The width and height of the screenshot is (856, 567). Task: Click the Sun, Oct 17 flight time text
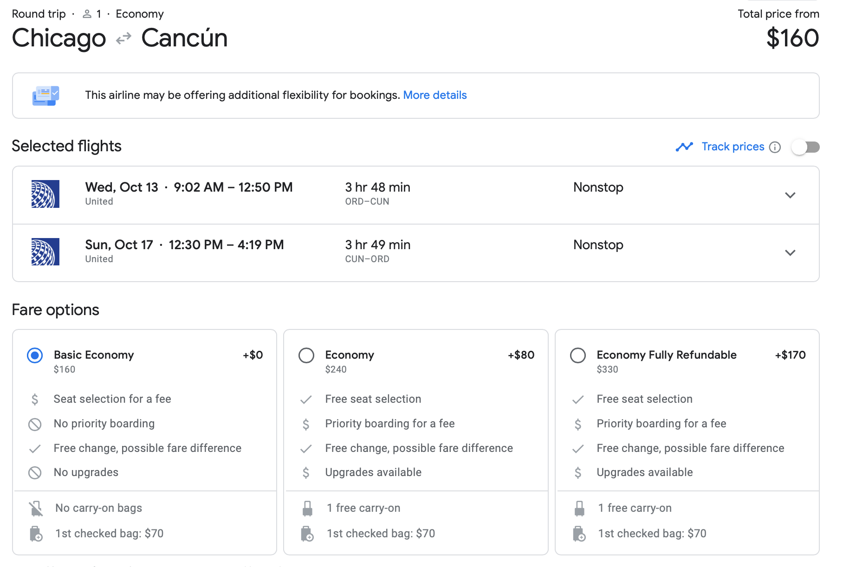click(226, 245)
